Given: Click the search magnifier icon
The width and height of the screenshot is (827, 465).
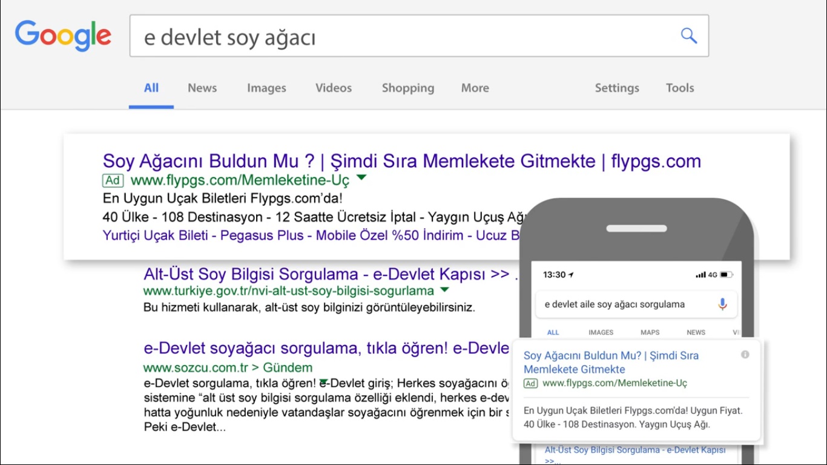Looking at the screenshot, I should coord(688,36).
